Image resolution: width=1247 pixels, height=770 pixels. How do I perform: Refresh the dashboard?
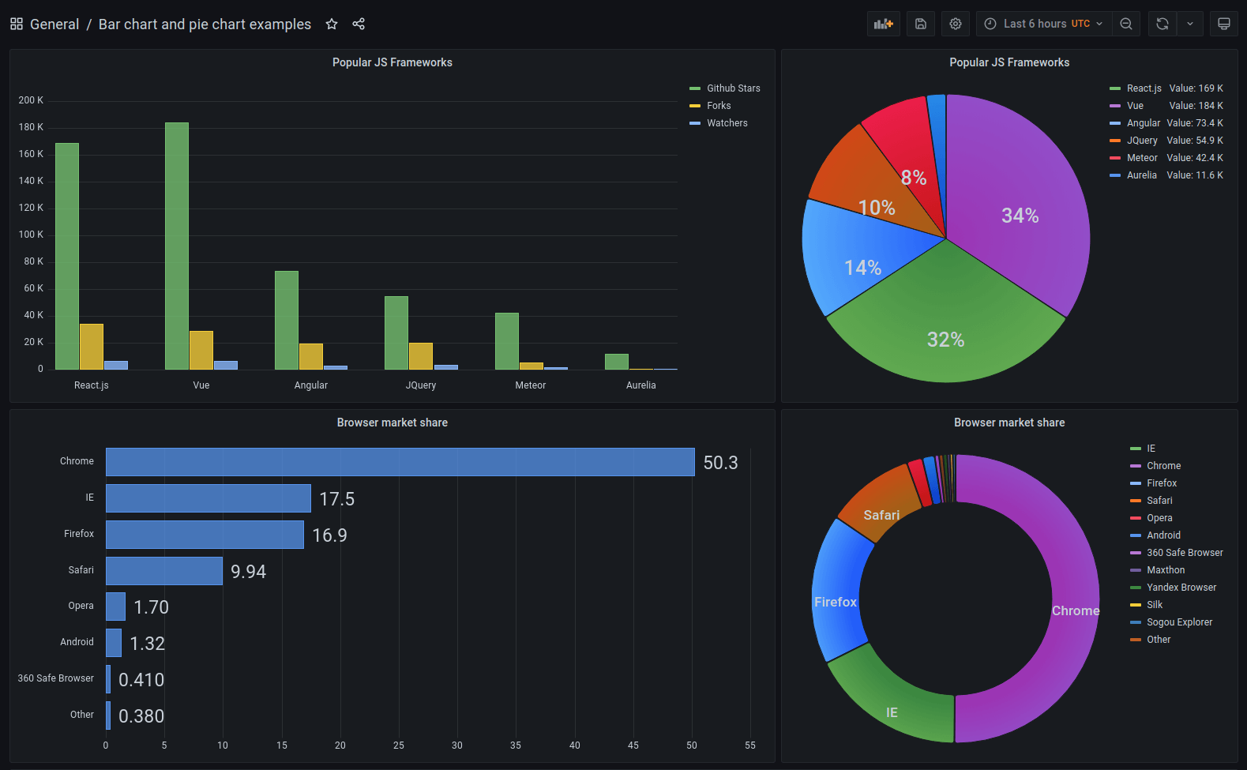(1162, 24)
